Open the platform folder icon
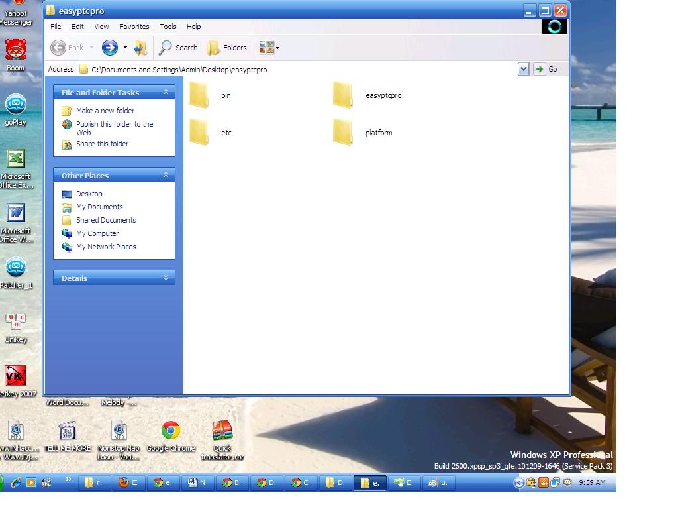The image size is (678, 509). [x=343, y=133]
